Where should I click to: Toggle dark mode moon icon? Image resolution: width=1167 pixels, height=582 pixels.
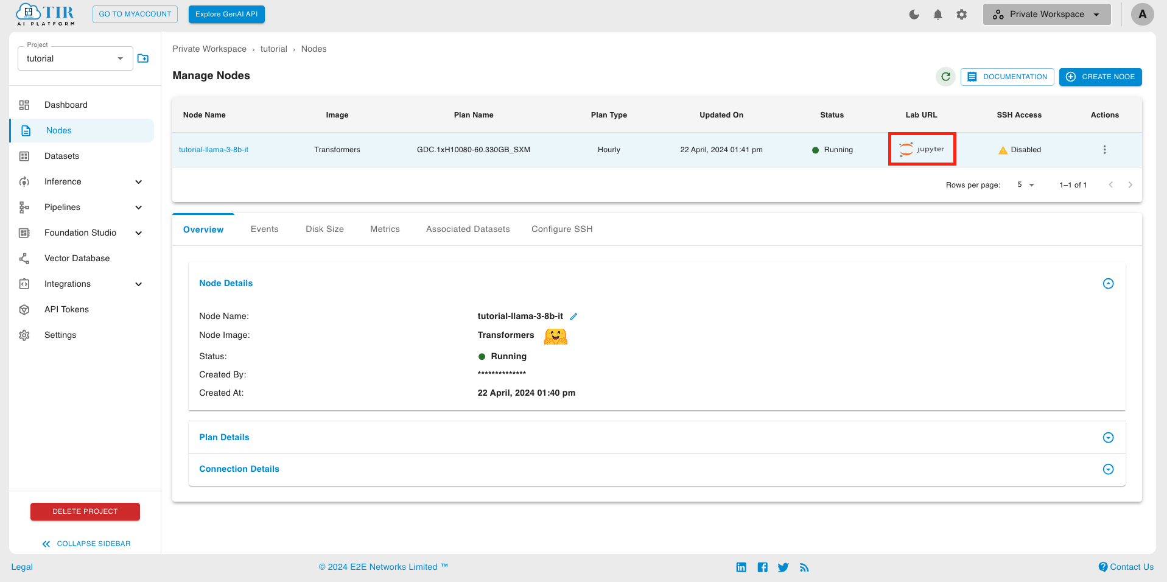pyautogui.click(x=914, y=15)
